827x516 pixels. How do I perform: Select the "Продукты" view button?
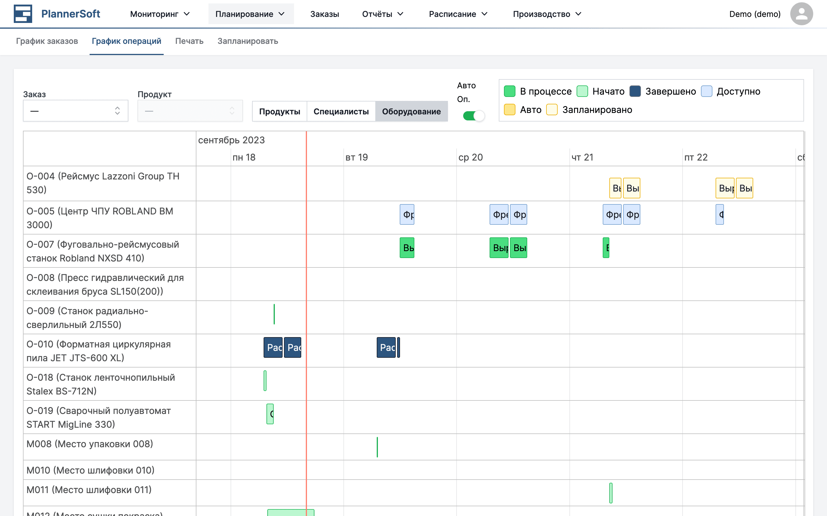tap(279, 111)
